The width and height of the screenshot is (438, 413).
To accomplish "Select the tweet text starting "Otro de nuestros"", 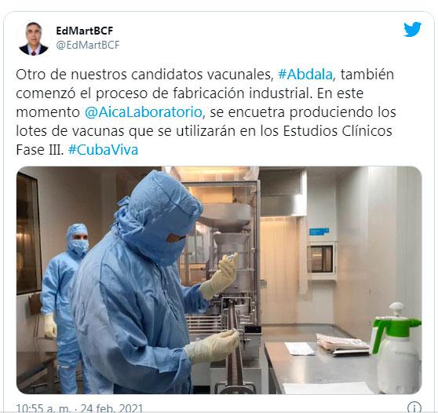I will [206, 112].
